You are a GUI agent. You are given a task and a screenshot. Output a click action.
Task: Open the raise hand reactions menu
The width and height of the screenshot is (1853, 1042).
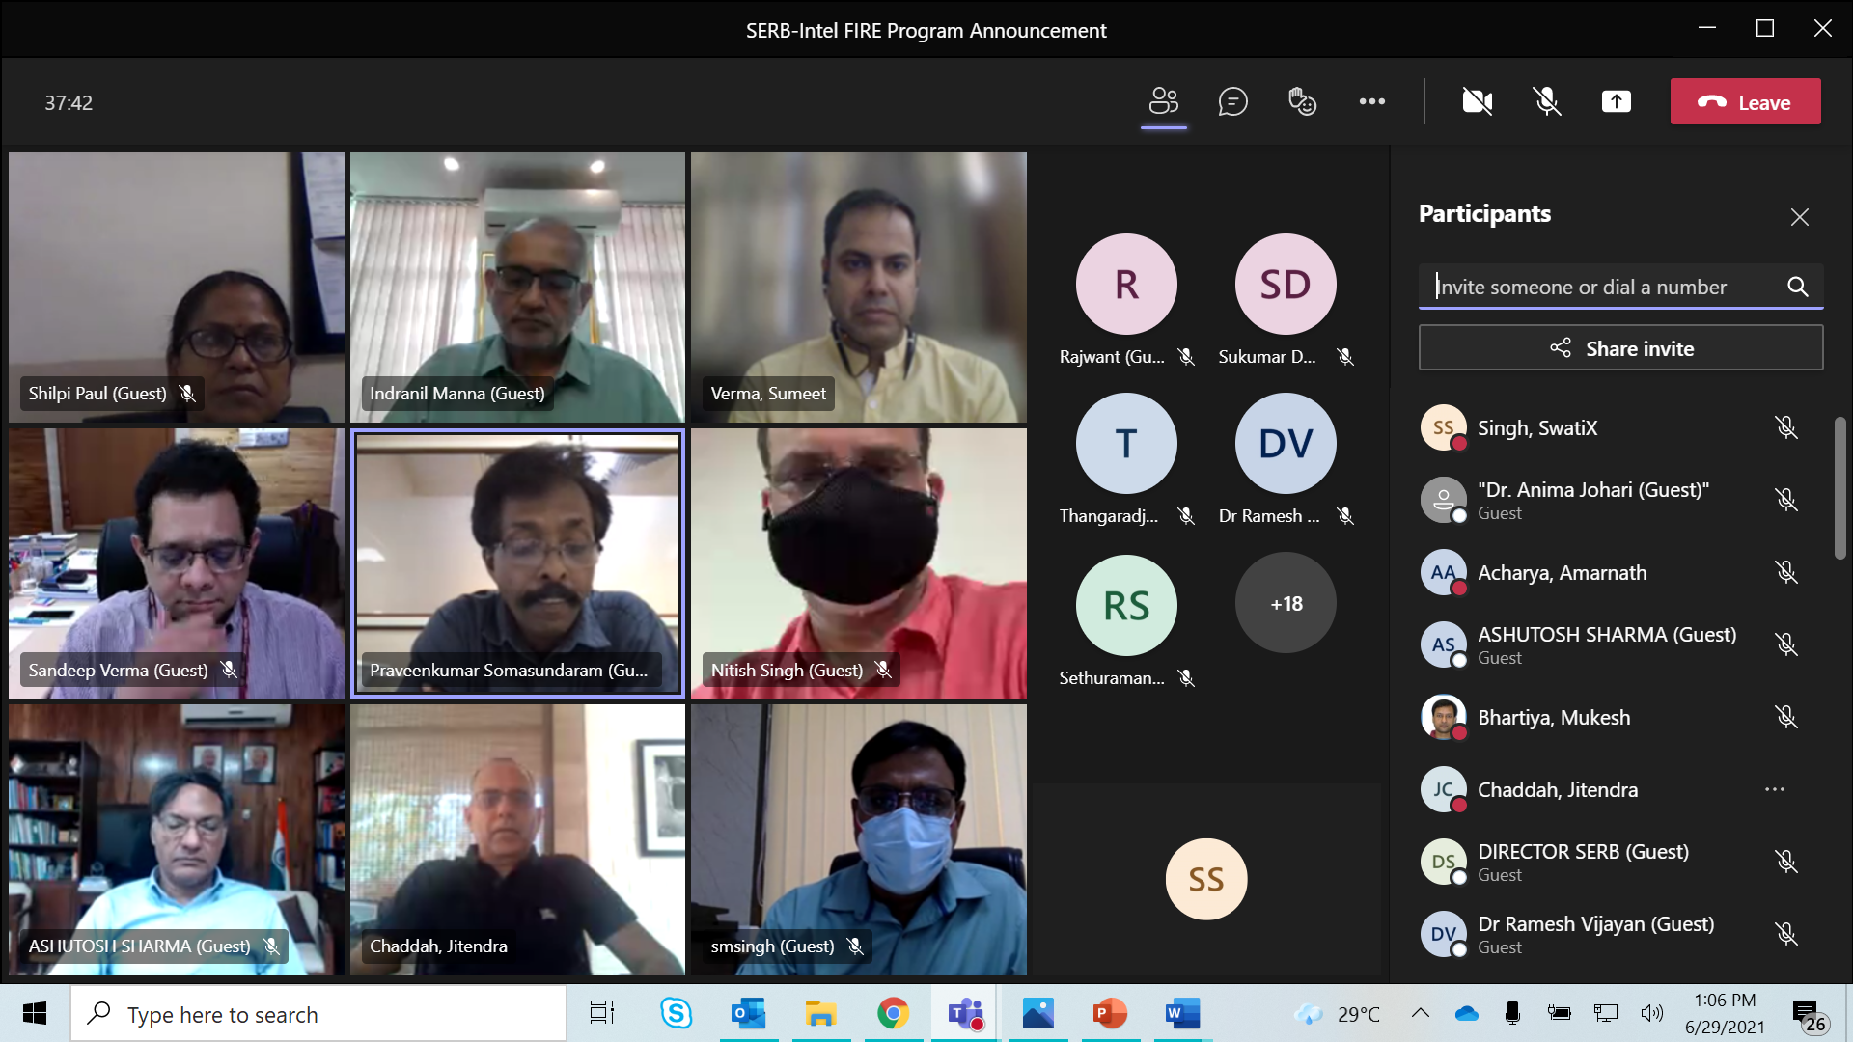[1302, 101]
